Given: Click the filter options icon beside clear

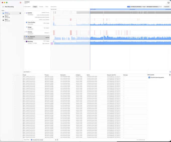Looking at the screenshot, I should click(58, 140).
